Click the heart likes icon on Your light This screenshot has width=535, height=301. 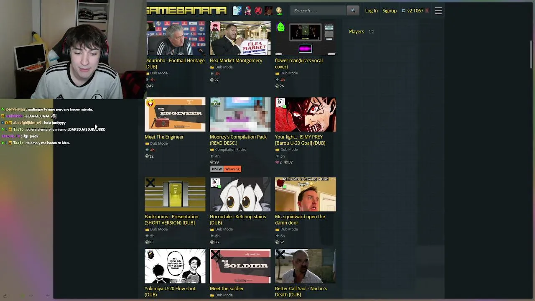[277, 162]
